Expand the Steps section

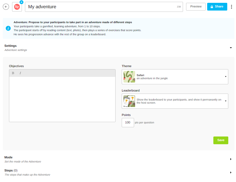(231, 172)
